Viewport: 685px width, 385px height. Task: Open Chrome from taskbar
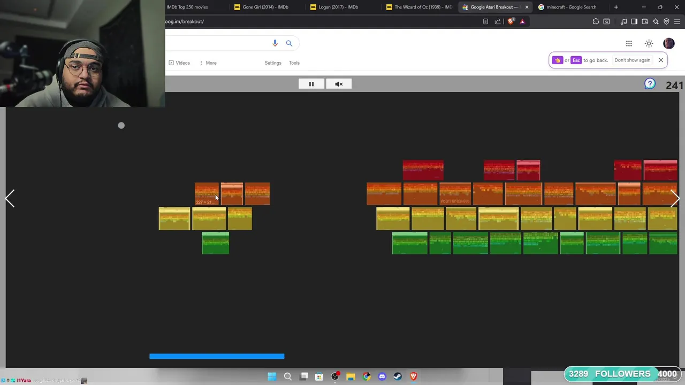(366, 376)
